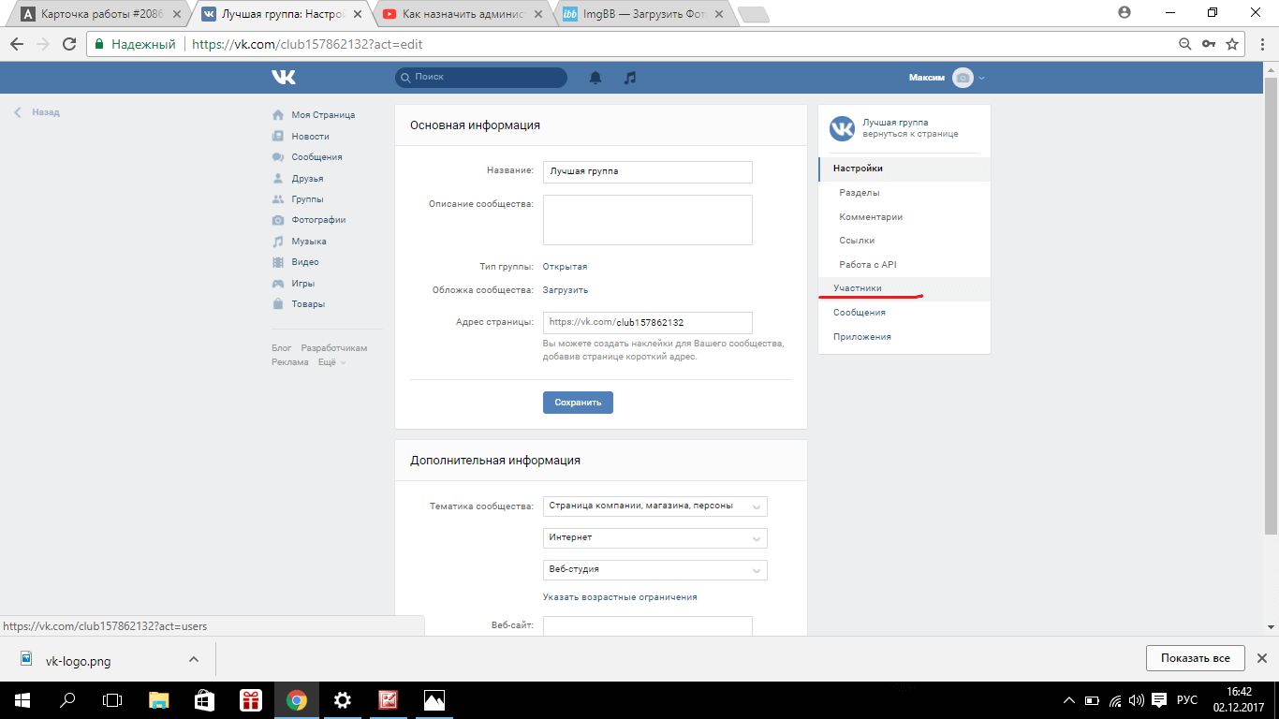Screen dimensions: 1279x719
Task: Click the Новости newspaper icon
Action: [278, 137]
